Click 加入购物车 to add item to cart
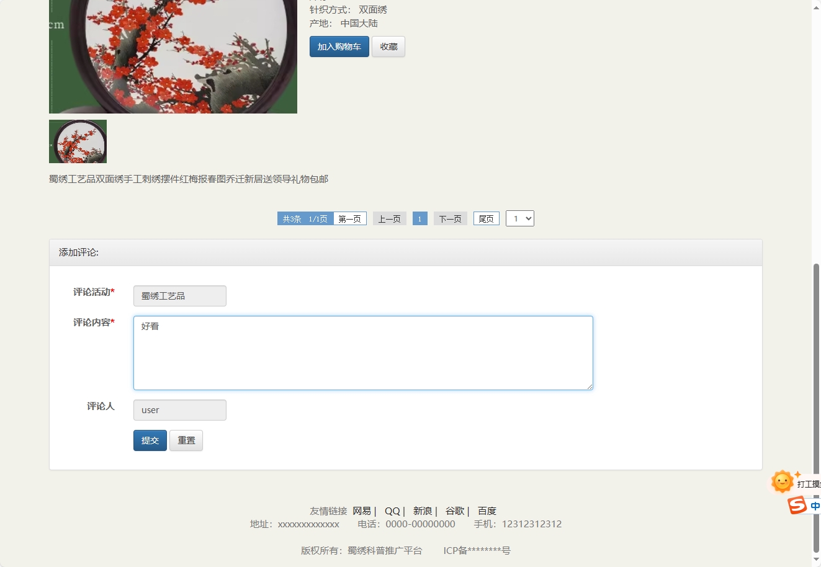The image size is (821, 567). point(339,47)
